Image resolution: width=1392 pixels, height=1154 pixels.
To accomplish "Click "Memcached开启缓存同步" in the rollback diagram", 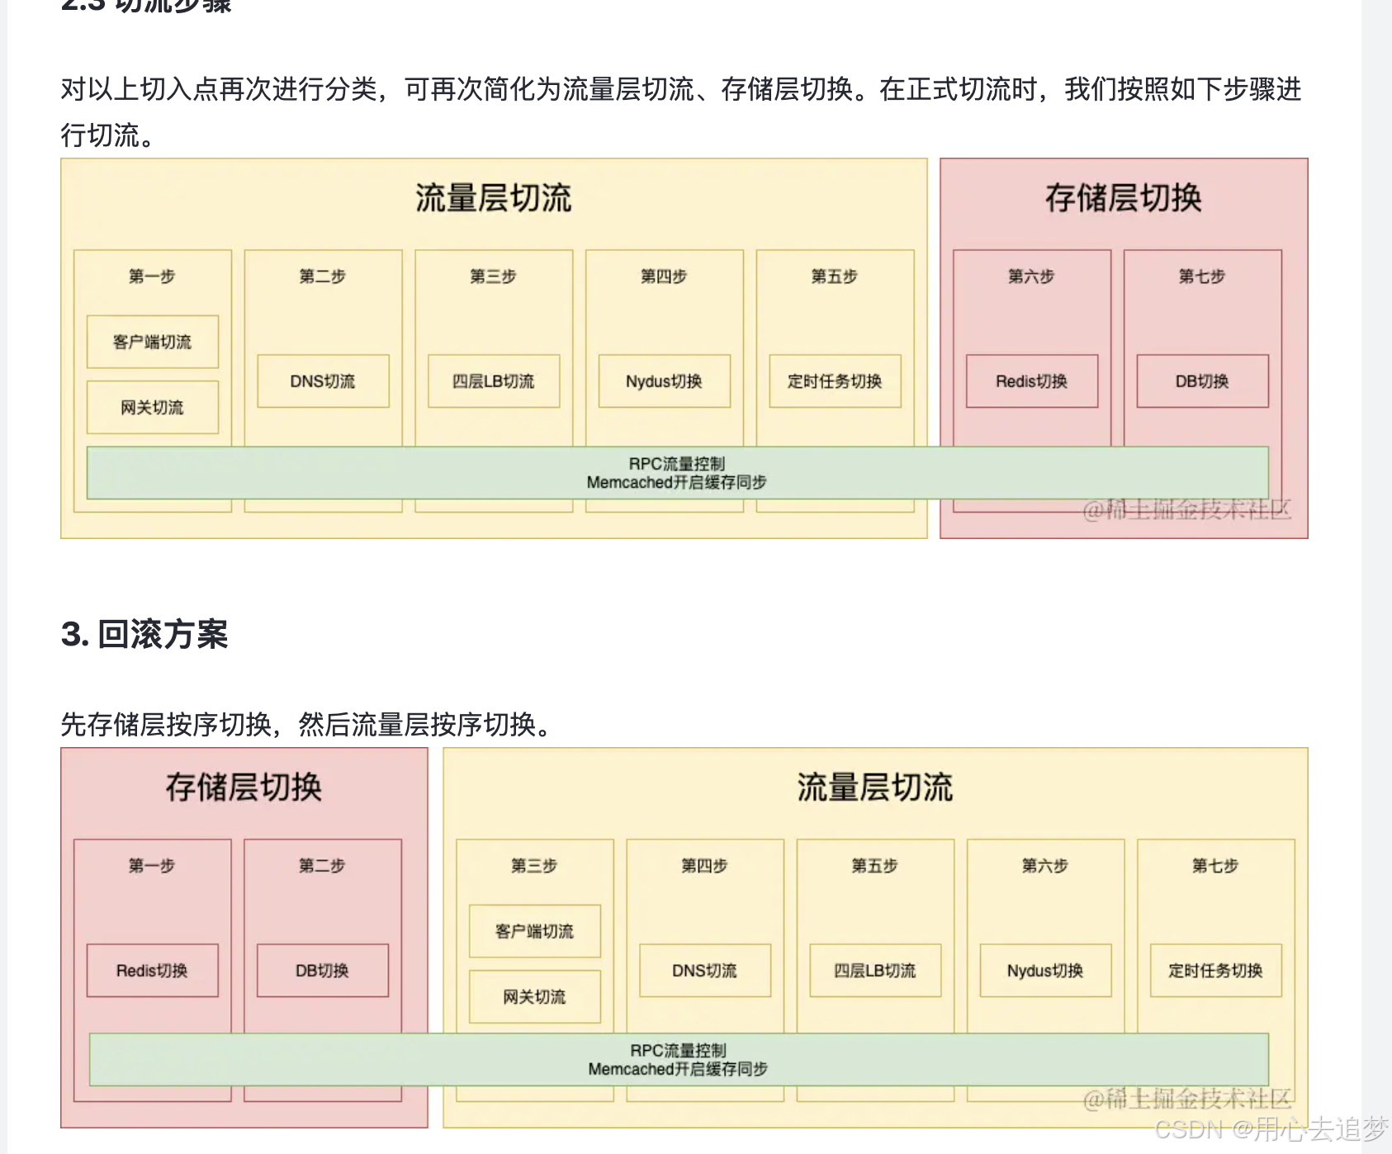I will [679, 1069].
